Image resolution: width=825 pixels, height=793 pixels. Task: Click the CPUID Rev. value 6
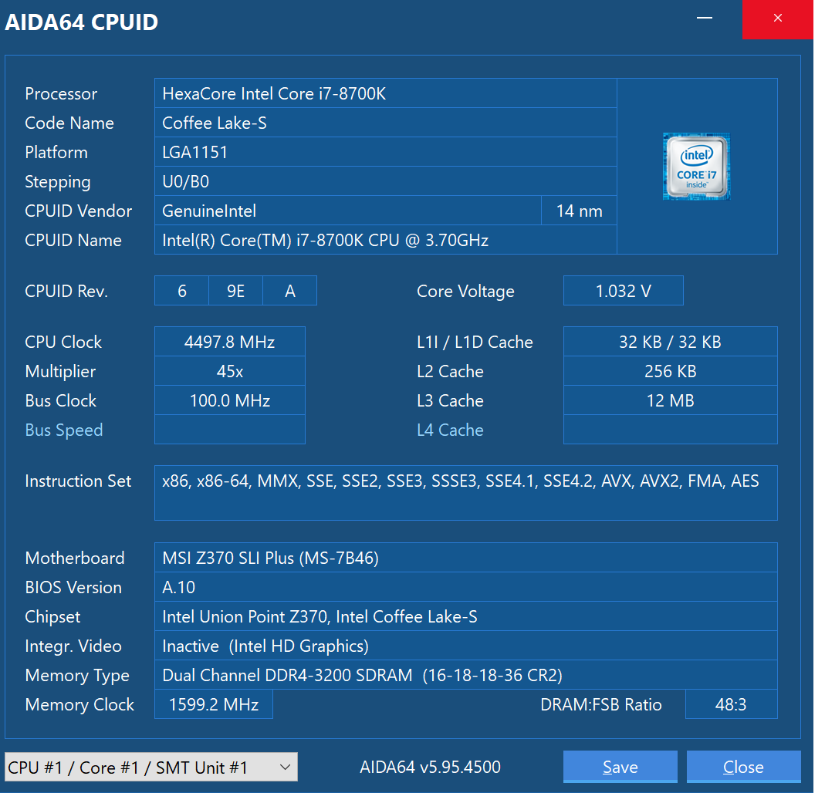pos(181,291)
